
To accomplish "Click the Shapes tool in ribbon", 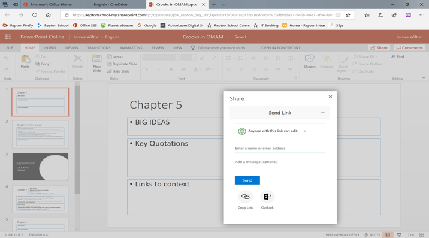I will click(309, 63).
